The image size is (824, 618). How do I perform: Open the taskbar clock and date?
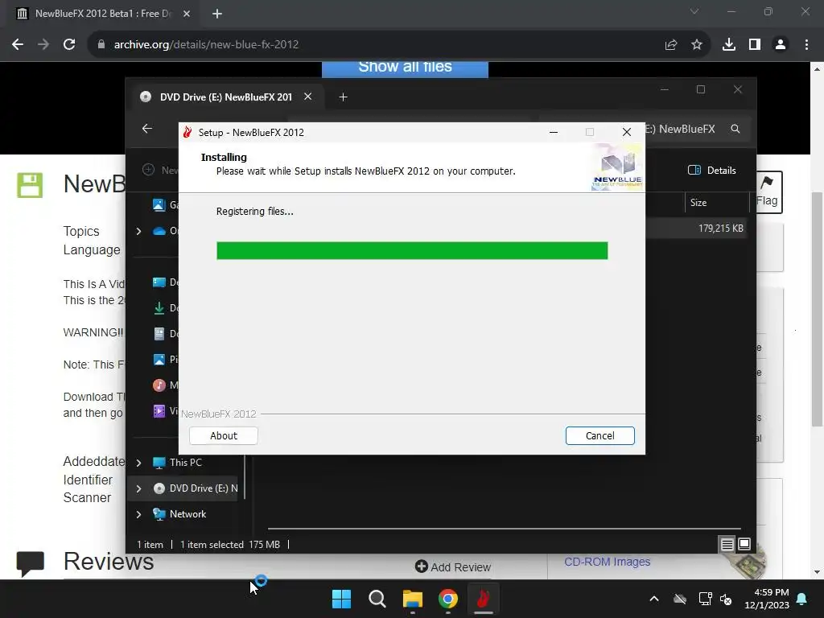(767, 599)
